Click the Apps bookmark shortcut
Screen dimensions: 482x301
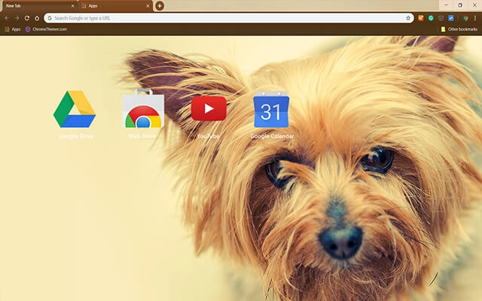click(x=13, y=29)
